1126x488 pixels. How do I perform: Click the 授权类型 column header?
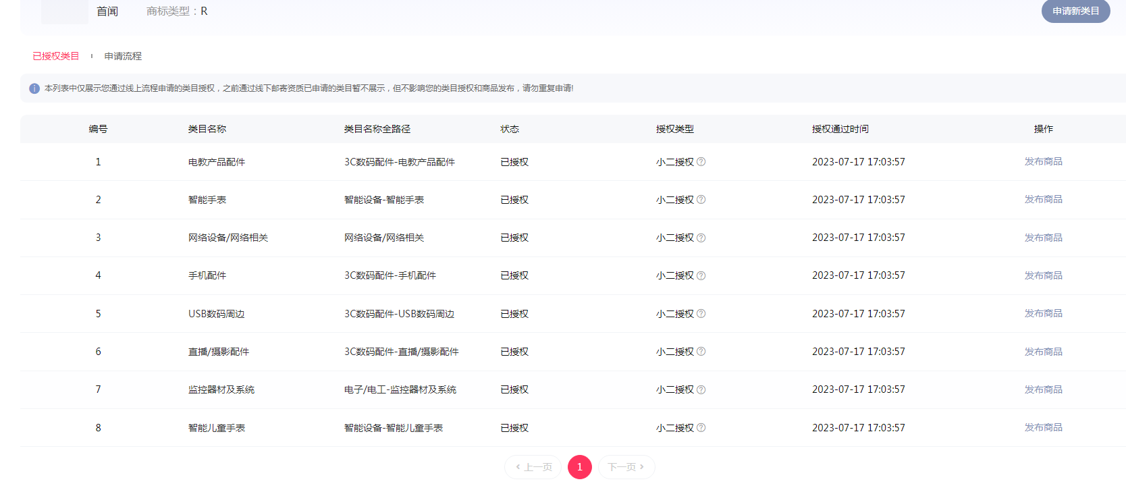coord(675,129)
